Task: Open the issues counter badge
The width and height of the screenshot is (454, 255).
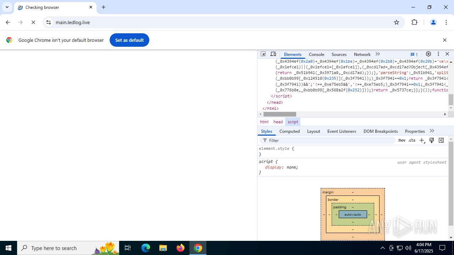Action: pos(414,54)
